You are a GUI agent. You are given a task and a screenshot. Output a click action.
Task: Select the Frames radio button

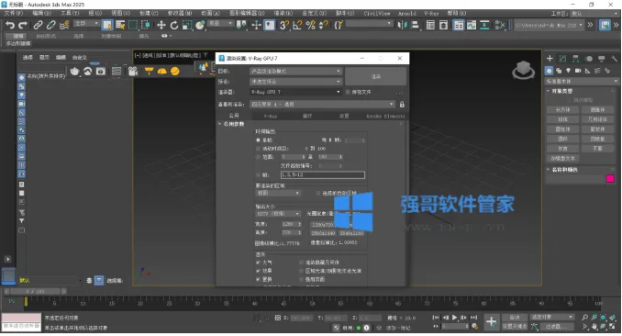point(258,174)
